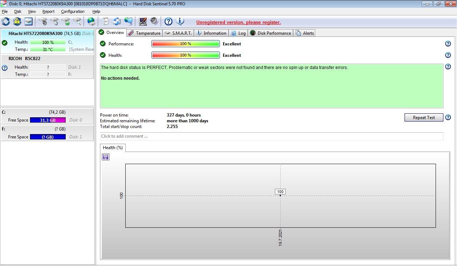Open the Configuration menu
457x266 pixels.
(x=73, y=11)
